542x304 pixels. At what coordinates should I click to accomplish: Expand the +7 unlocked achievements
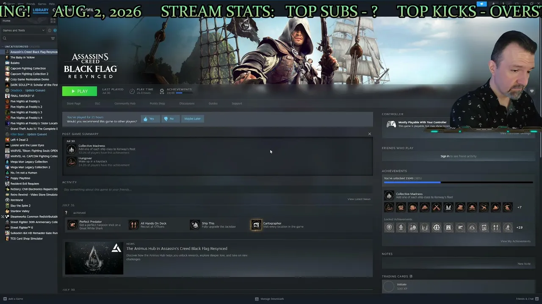pos(520,207)
